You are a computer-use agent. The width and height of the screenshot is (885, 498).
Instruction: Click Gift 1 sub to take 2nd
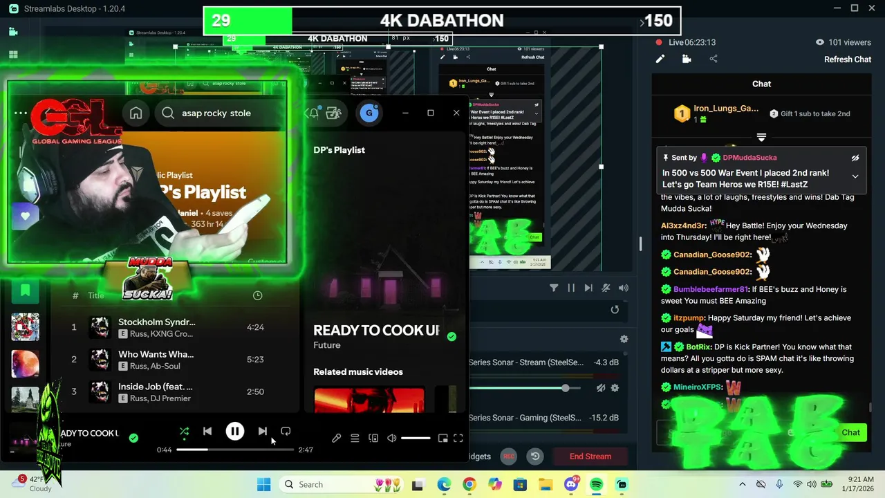pos(809,113)
